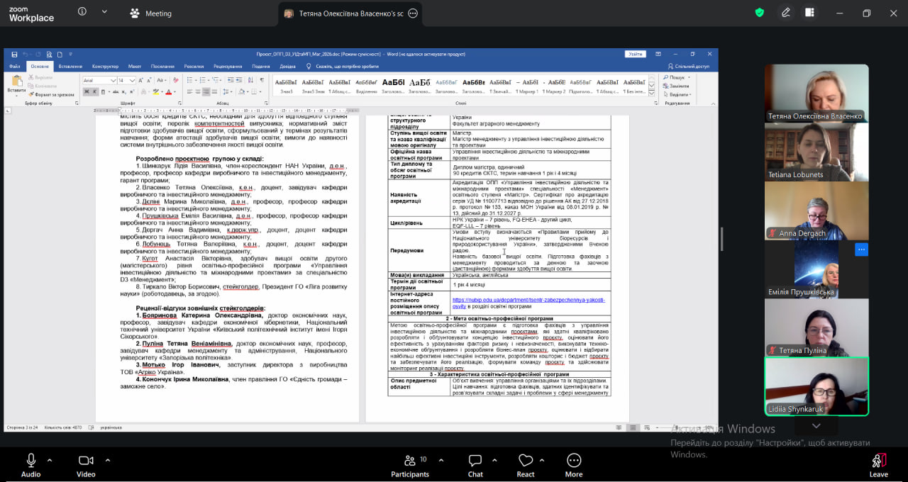
Task: Click the Leave meeting button
Action: pyautogui.click(x=878, y=461)
